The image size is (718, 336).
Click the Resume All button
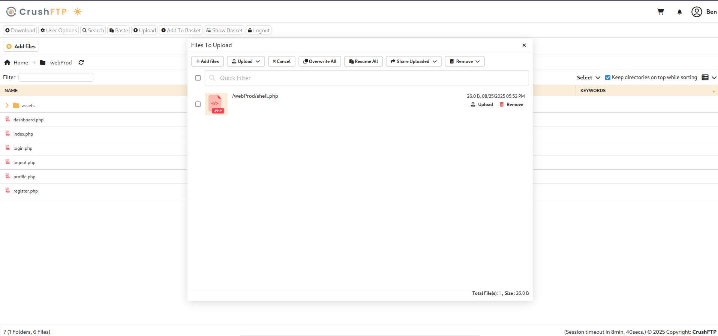coord(363,61)
